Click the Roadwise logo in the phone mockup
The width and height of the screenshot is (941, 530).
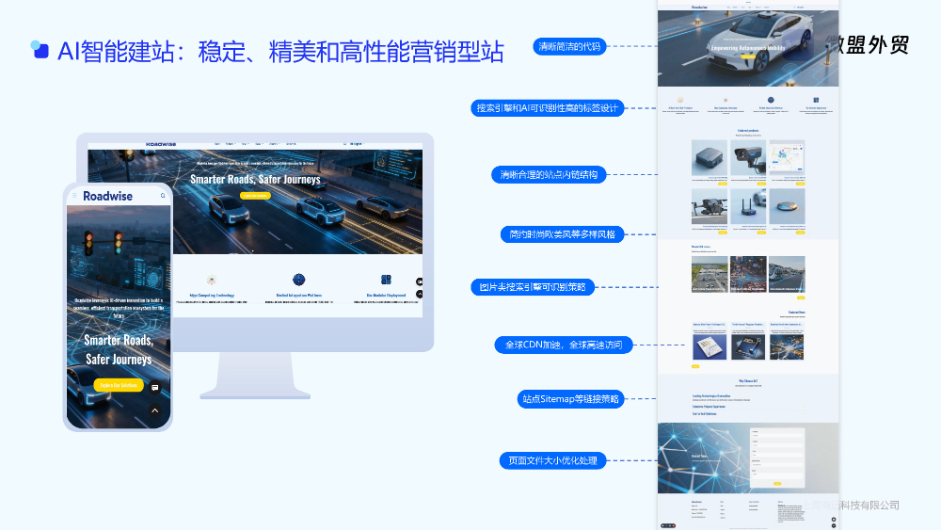107,196
